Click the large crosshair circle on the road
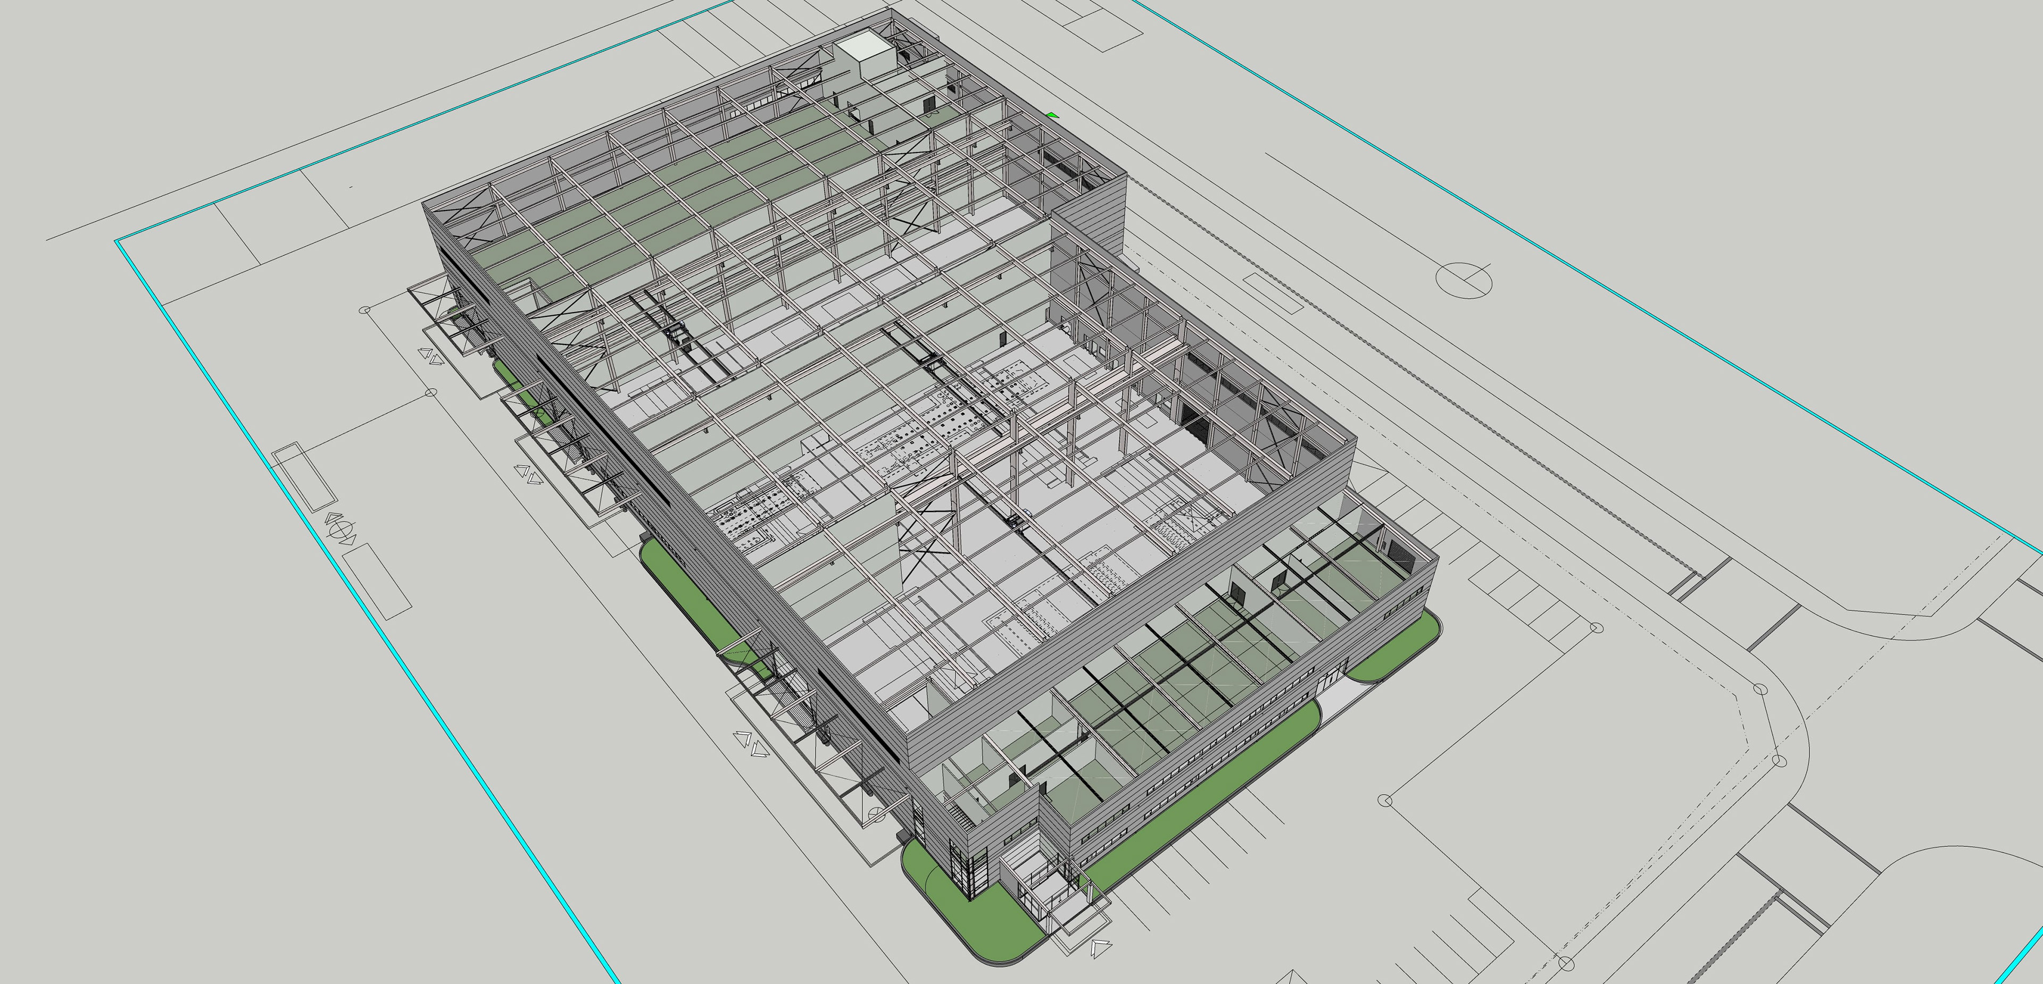 (1464, 281)
